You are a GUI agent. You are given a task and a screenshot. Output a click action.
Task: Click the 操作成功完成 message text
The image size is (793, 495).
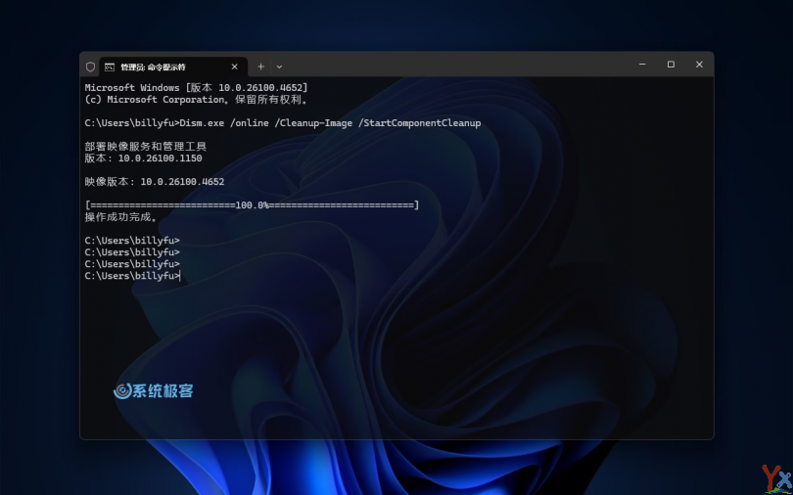121,217
